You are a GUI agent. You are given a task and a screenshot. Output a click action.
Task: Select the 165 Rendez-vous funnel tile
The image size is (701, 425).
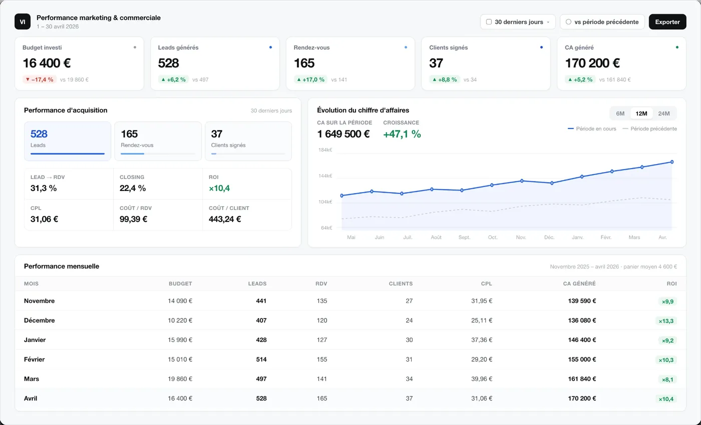(x=158, y=141)
